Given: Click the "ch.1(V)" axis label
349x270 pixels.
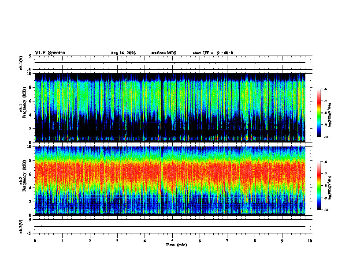Looking at the screenshot, I should (x=21, y=63).
